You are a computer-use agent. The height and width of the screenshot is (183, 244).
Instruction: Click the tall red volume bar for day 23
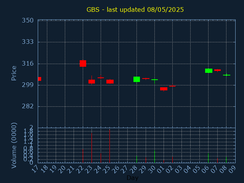click(91, 148)
